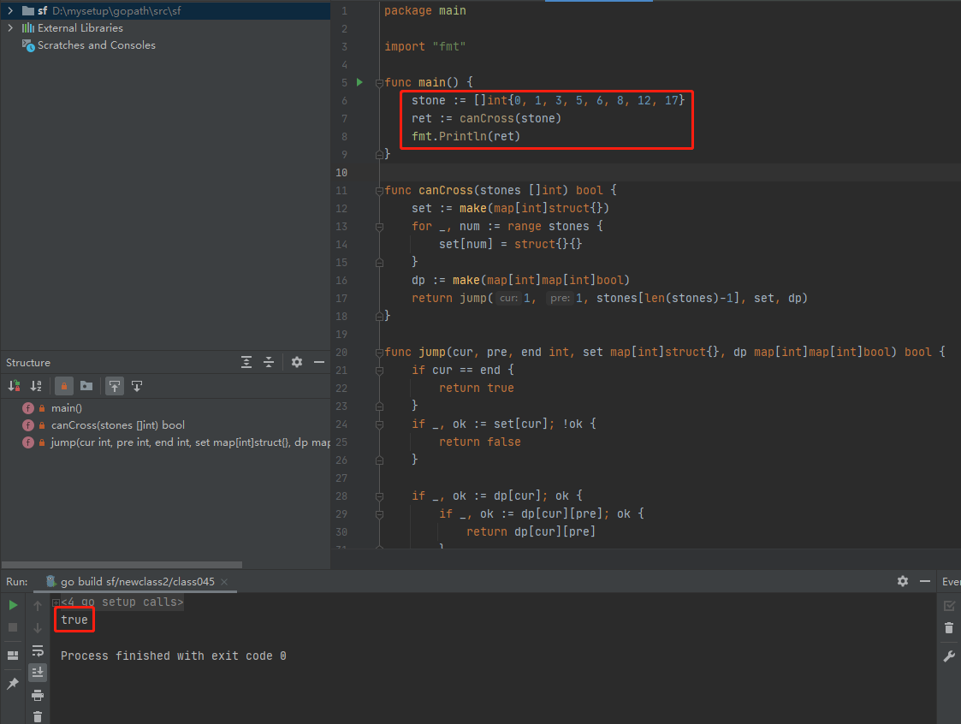Restore layout in Run panel
Image resolution: width=961 pixels, height=724 pixels.
point(13,656)
